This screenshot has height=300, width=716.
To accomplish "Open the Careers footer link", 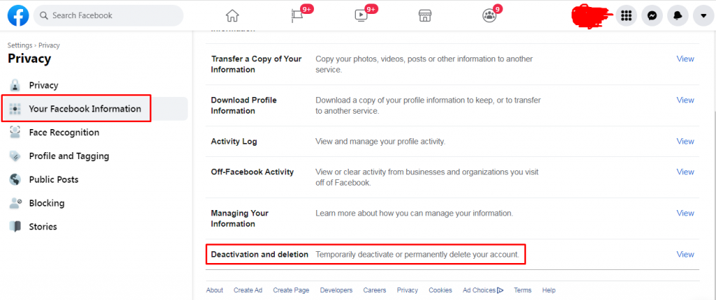I will (x=375, y=290).
